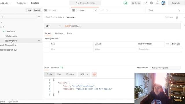Screen dimensions: 185x104
Task: Click the request URL field
Action: (x=122, y=26)
